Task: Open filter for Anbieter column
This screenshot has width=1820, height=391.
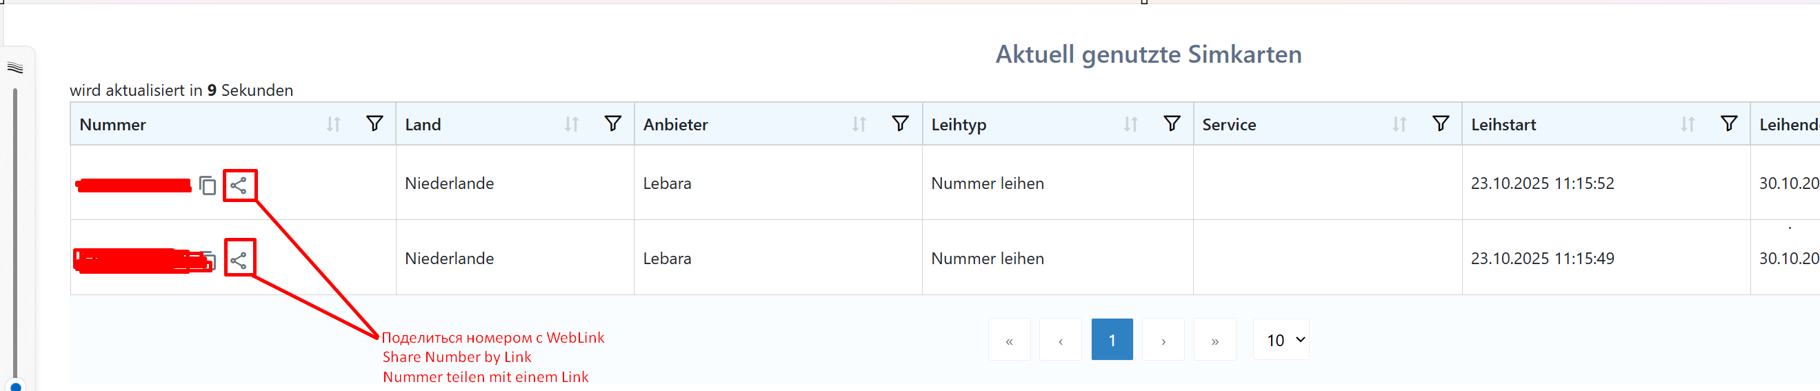Action: click(899, 124)
